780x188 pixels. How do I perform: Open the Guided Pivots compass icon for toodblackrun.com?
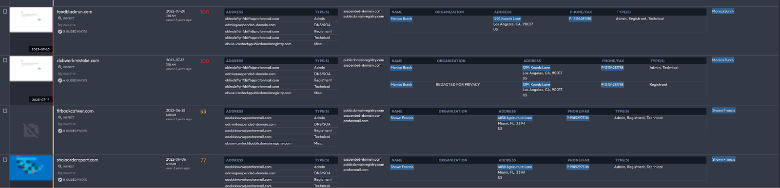pos(60,32)
